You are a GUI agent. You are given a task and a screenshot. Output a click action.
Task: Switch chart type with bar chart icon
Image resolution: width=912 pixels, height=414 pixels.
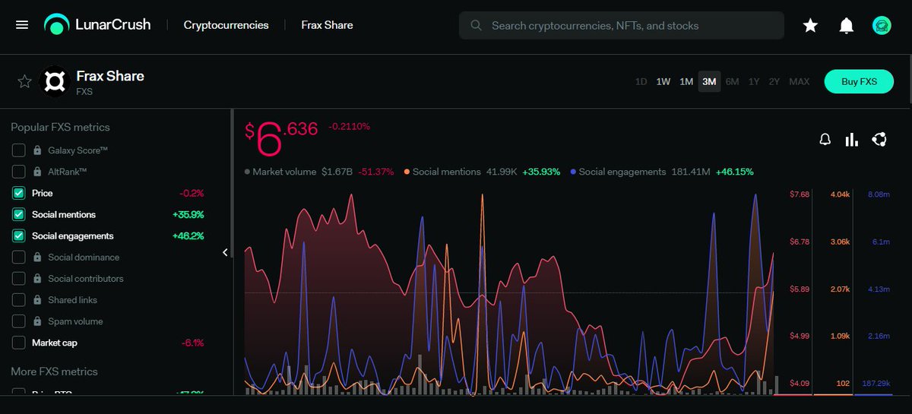[852, 139]
